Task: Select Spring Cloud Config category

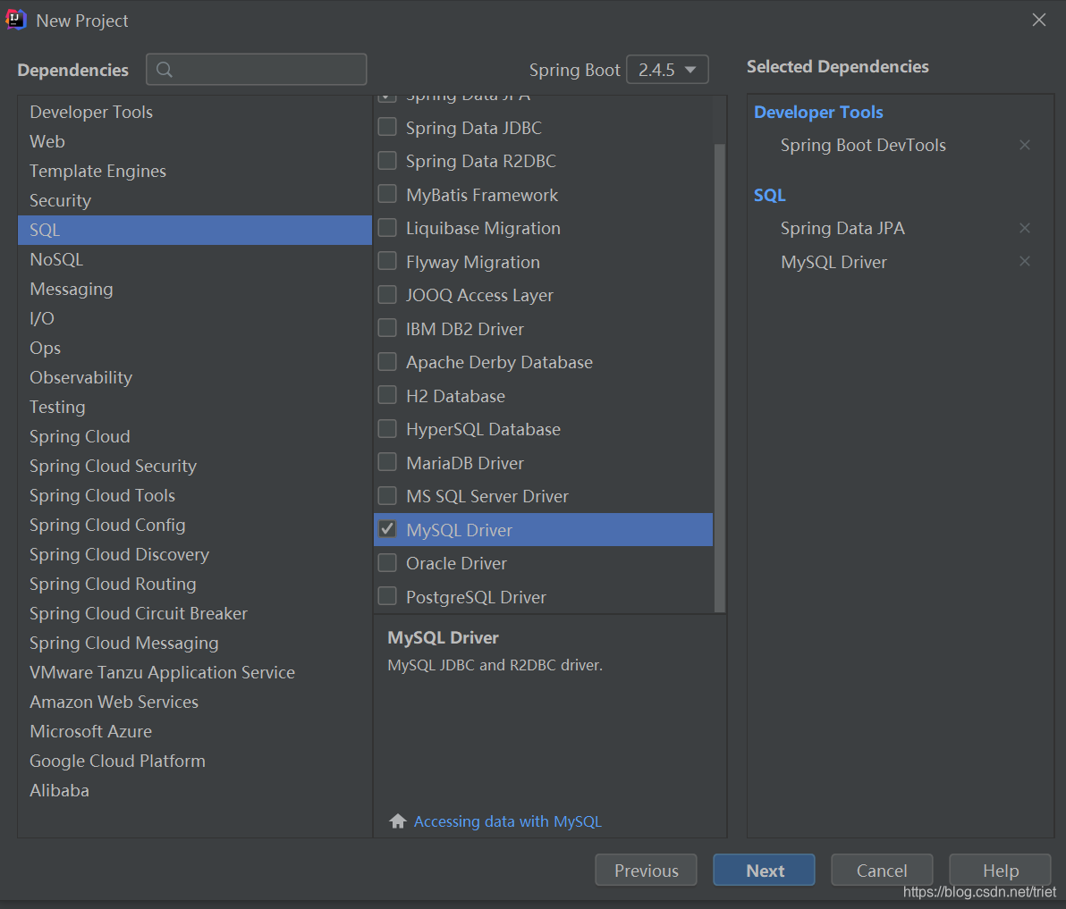Action: [194, 526]
